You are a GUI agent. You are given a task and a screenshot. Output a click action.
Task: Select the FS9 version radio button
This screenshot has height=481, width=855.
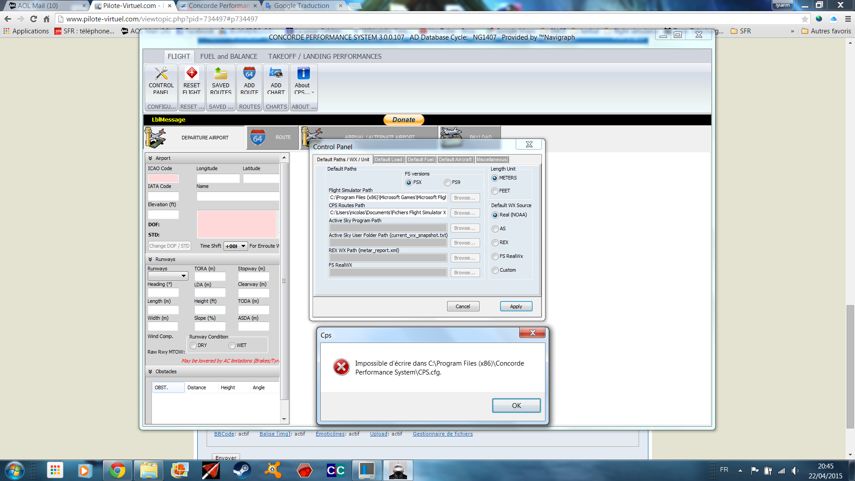click(x=447, y=183)
